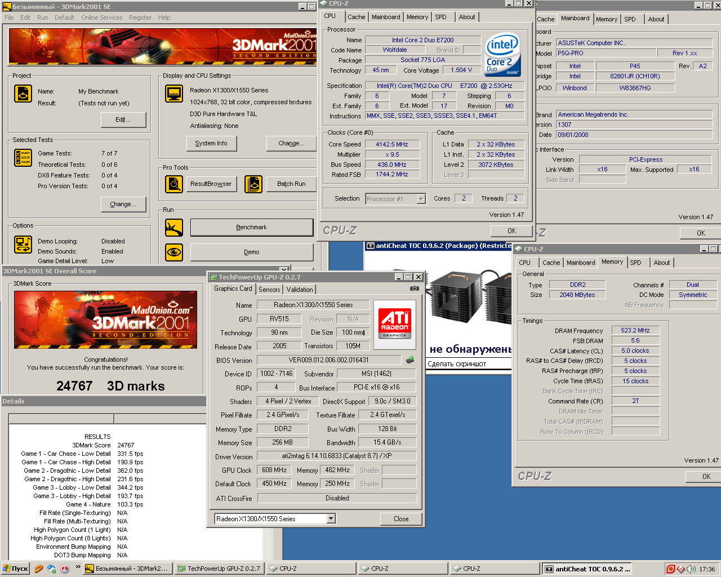721x577 pixels.
Task: Open the Register menu in 3DMark2001
Action: (x=140, y=17)
